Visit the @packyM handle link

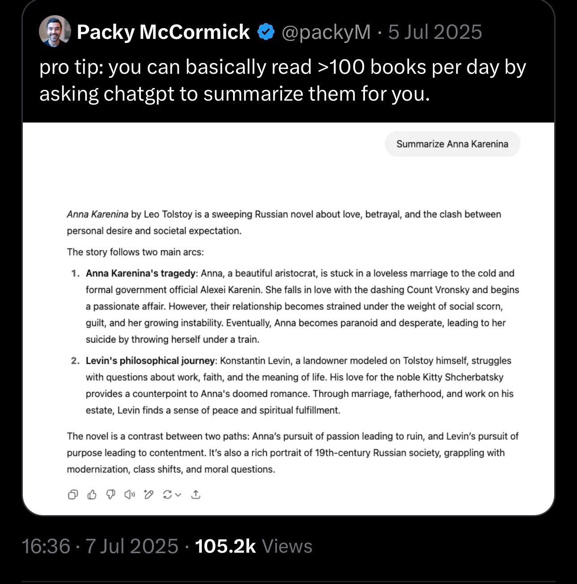[x=326, y=32]
